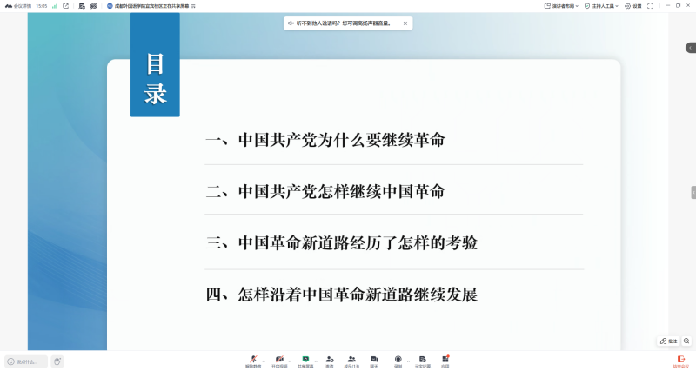Click the raise hand icon
The image size is (696, 371).
point(57,361)
